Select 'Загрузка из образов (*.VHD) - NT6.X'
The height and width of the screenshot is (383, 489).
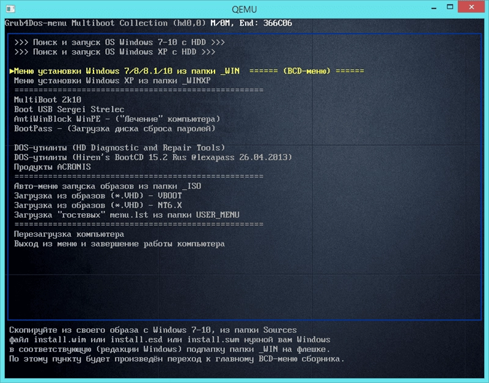98,206
